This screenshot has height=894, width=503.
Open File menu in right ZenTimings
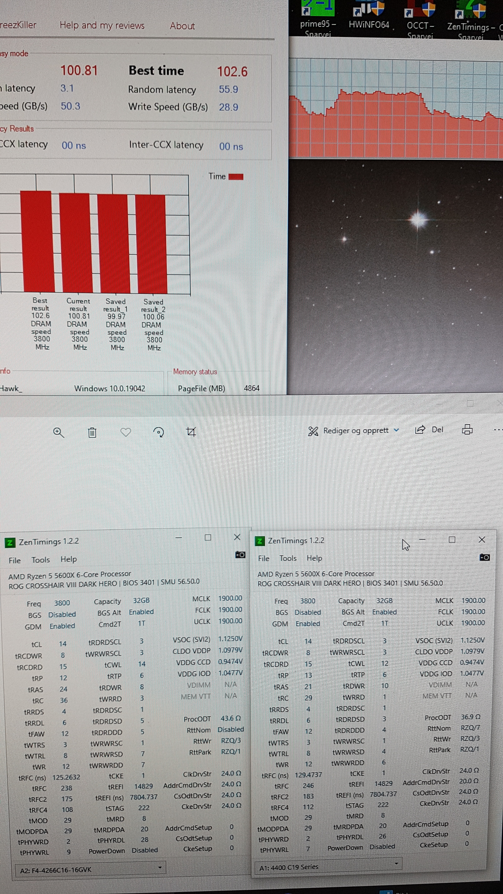pyautogui.click(x=264, y=558)
